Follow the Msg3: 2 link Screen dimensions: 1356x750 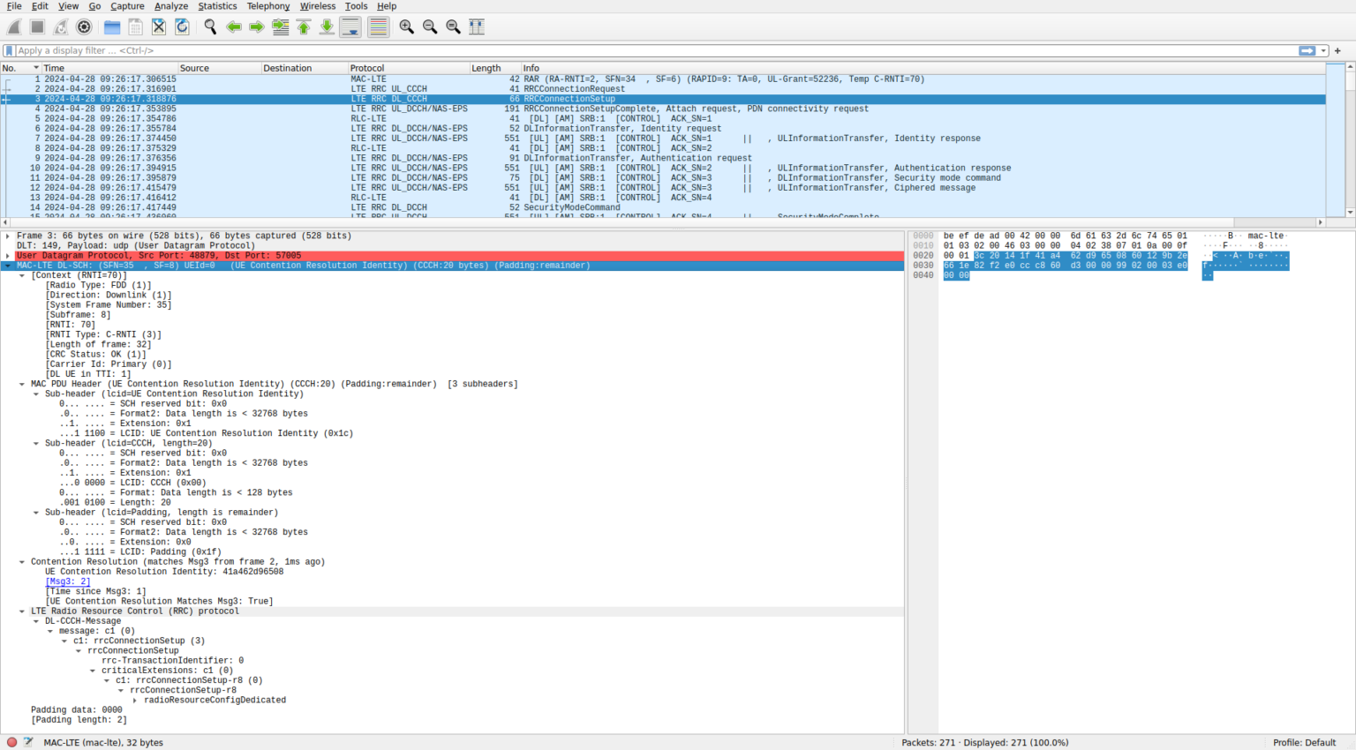click(x=67, y=581)
